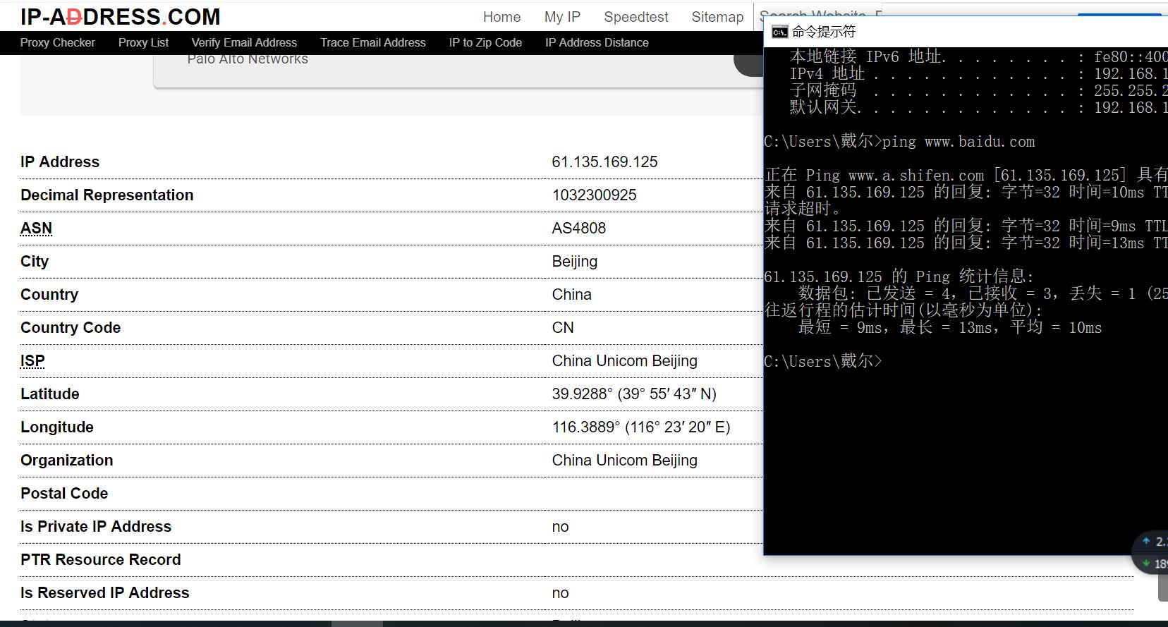Viewport: 1168px width, 627px height.
Task: Open the Proxy List page
Action: click(143, 42)
